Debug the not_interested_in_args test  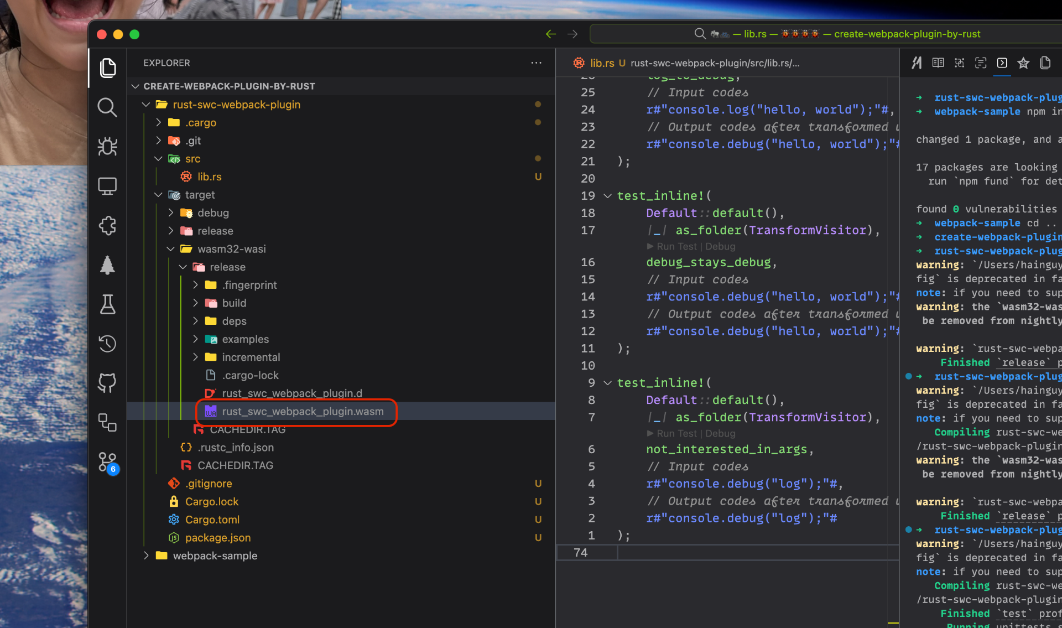(720, 433)
